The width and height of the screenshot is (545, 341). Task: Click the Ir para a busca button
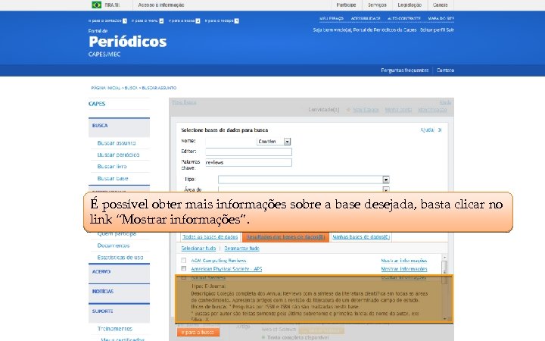click(x=198, y=333)
